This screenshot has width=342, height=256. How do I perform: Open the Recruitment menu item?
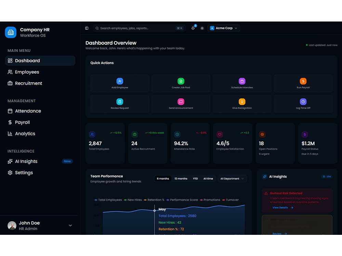point(40,83)
